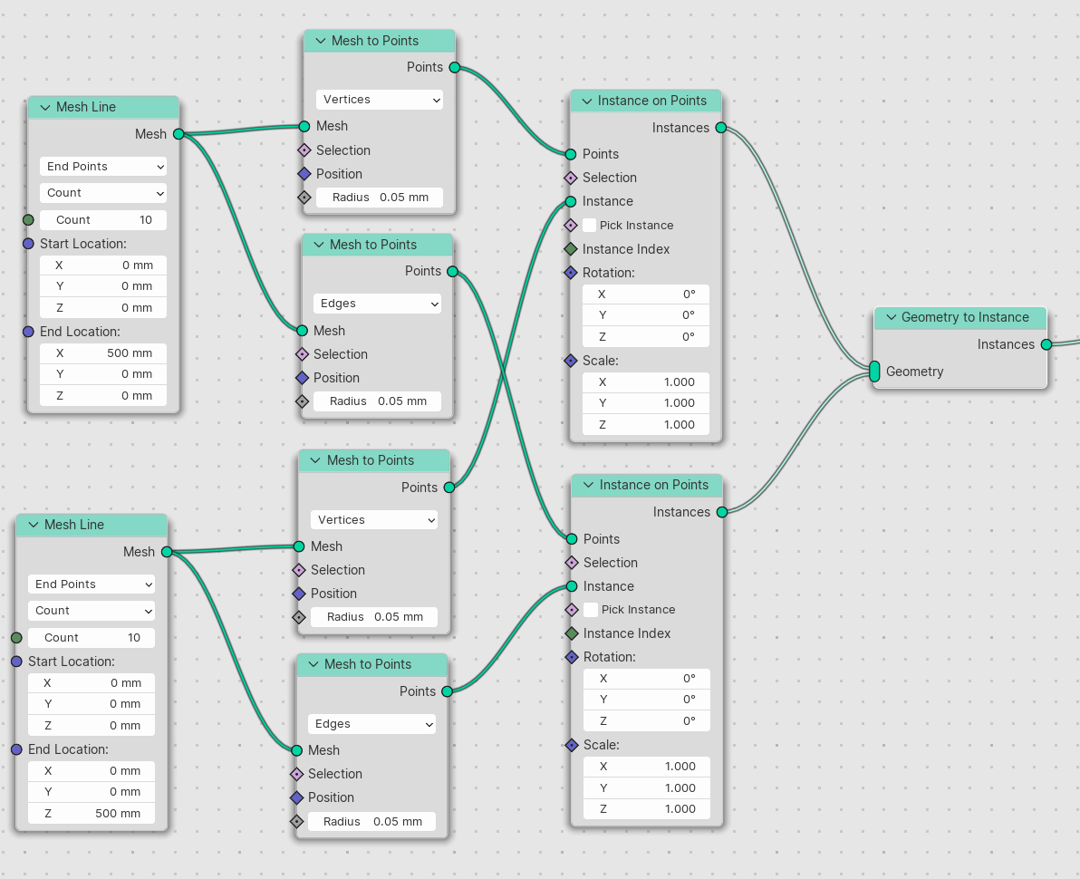Click Start Location socket on lower Mesh Line node
Image resolution: width=1080 pixels, height=879 pixels.
(x=16, y=662)
